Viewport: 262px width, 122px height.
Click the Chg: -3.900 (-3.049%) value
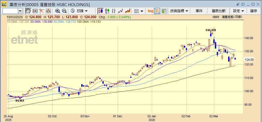(115, 17)
